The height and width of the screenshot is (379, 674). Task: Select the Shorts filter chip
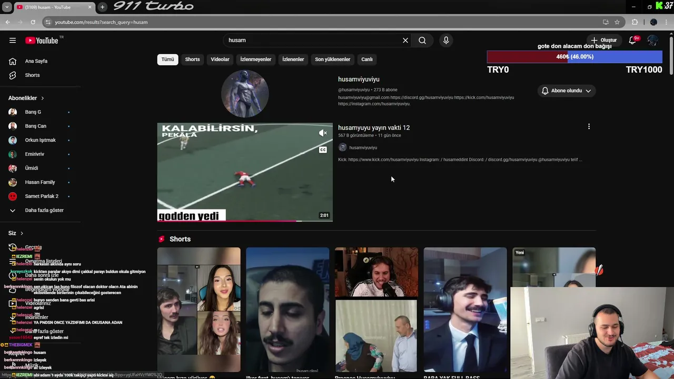click(x=192, y=59)
